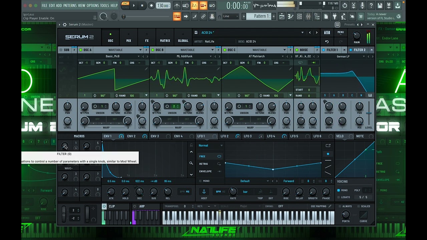
Task: Open the OSC C WAVETABLE type dropdown
Action: click(285, 50)
